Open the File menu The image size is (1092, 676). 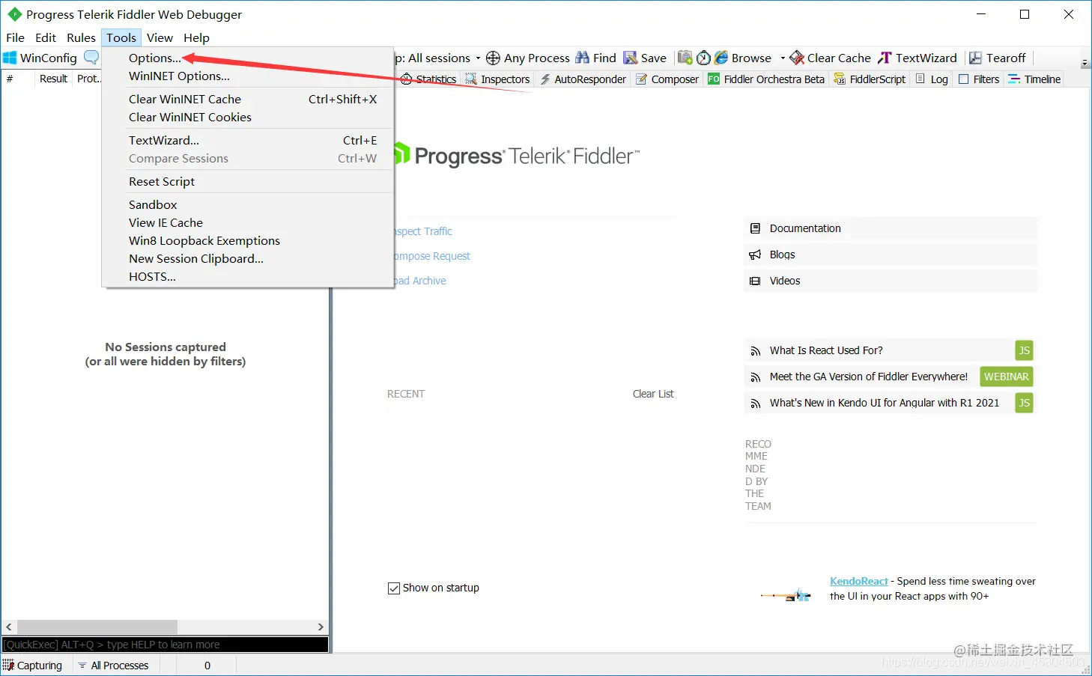(15, 37)
